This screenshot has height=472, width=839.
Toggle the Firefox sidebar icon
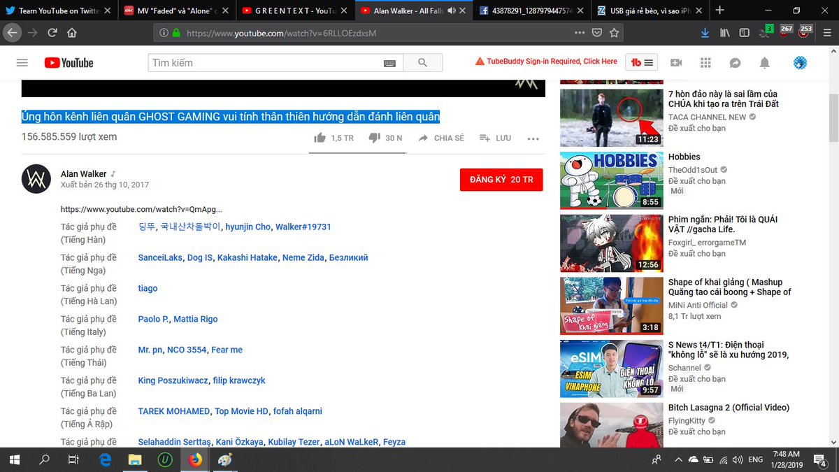745,33
